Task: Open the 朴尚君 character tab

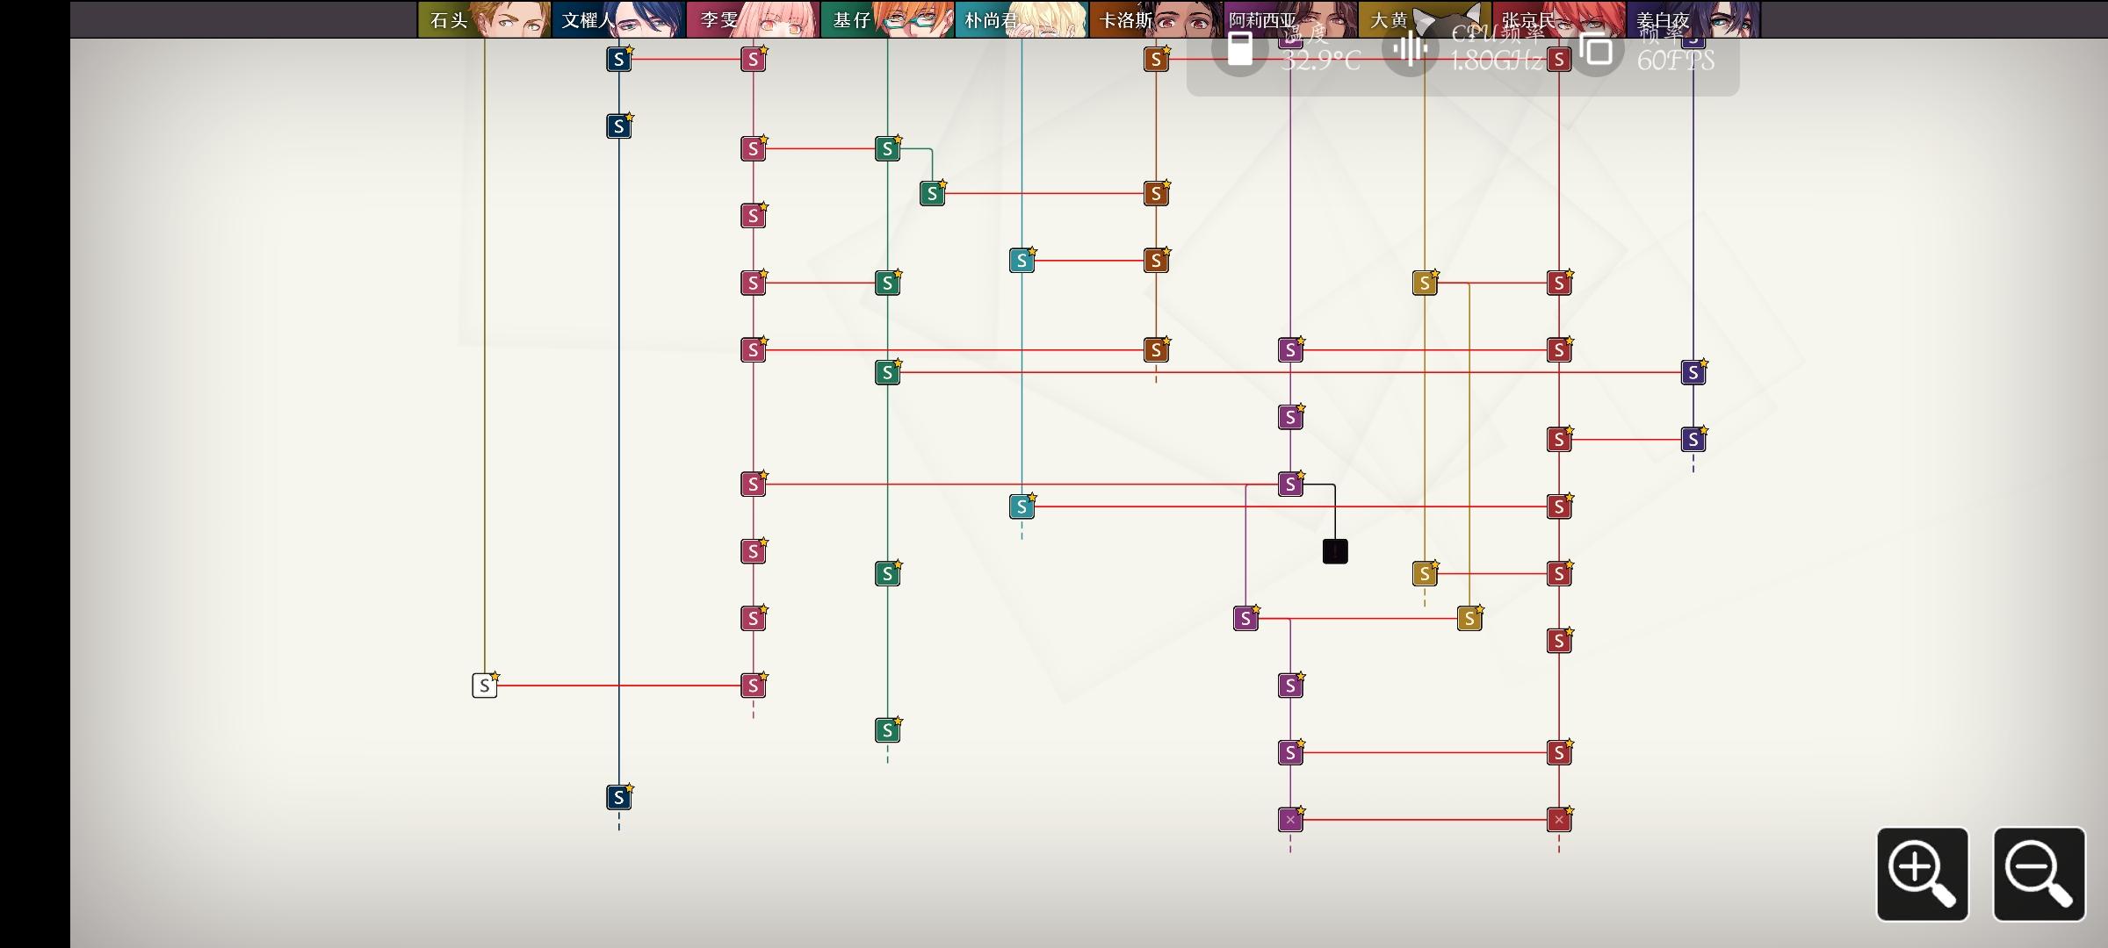Action: point(1022,19)
